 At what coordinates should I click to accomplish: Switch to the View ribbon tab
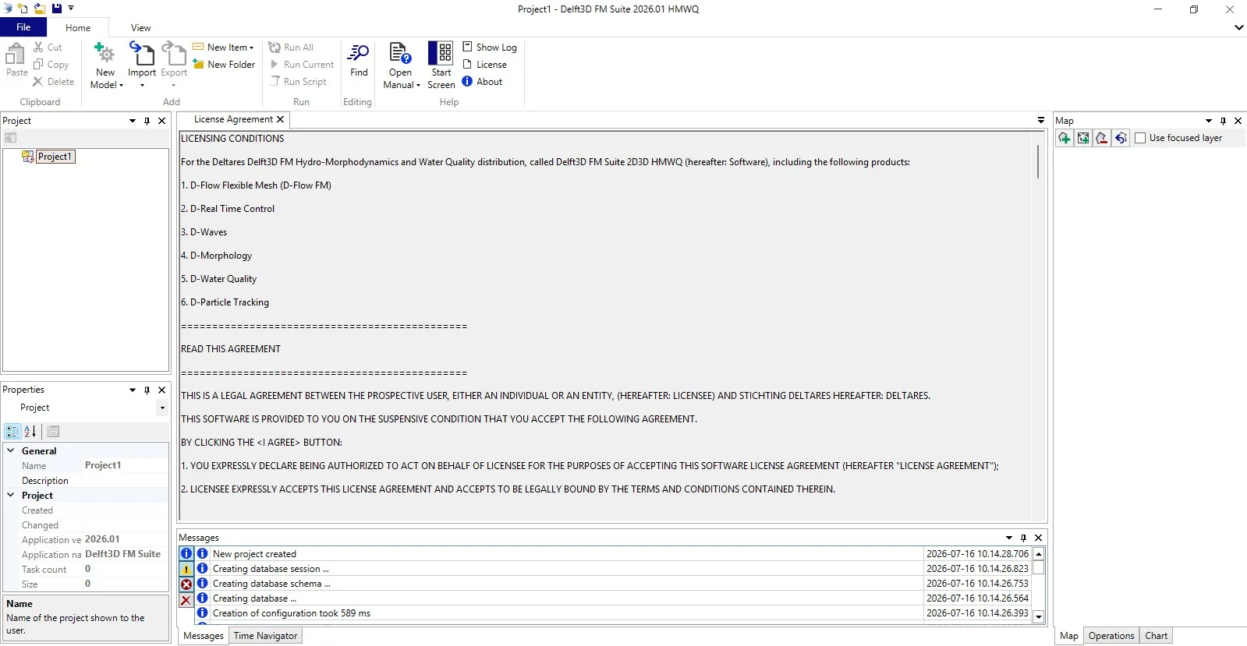coord(141,28)
